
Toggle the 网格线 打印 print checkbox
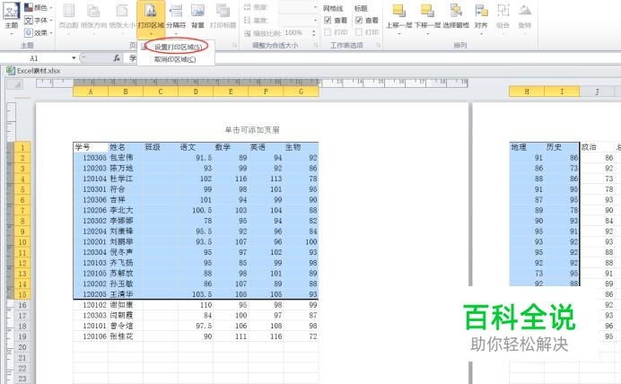pyautogui.click(x=328, y=32)
